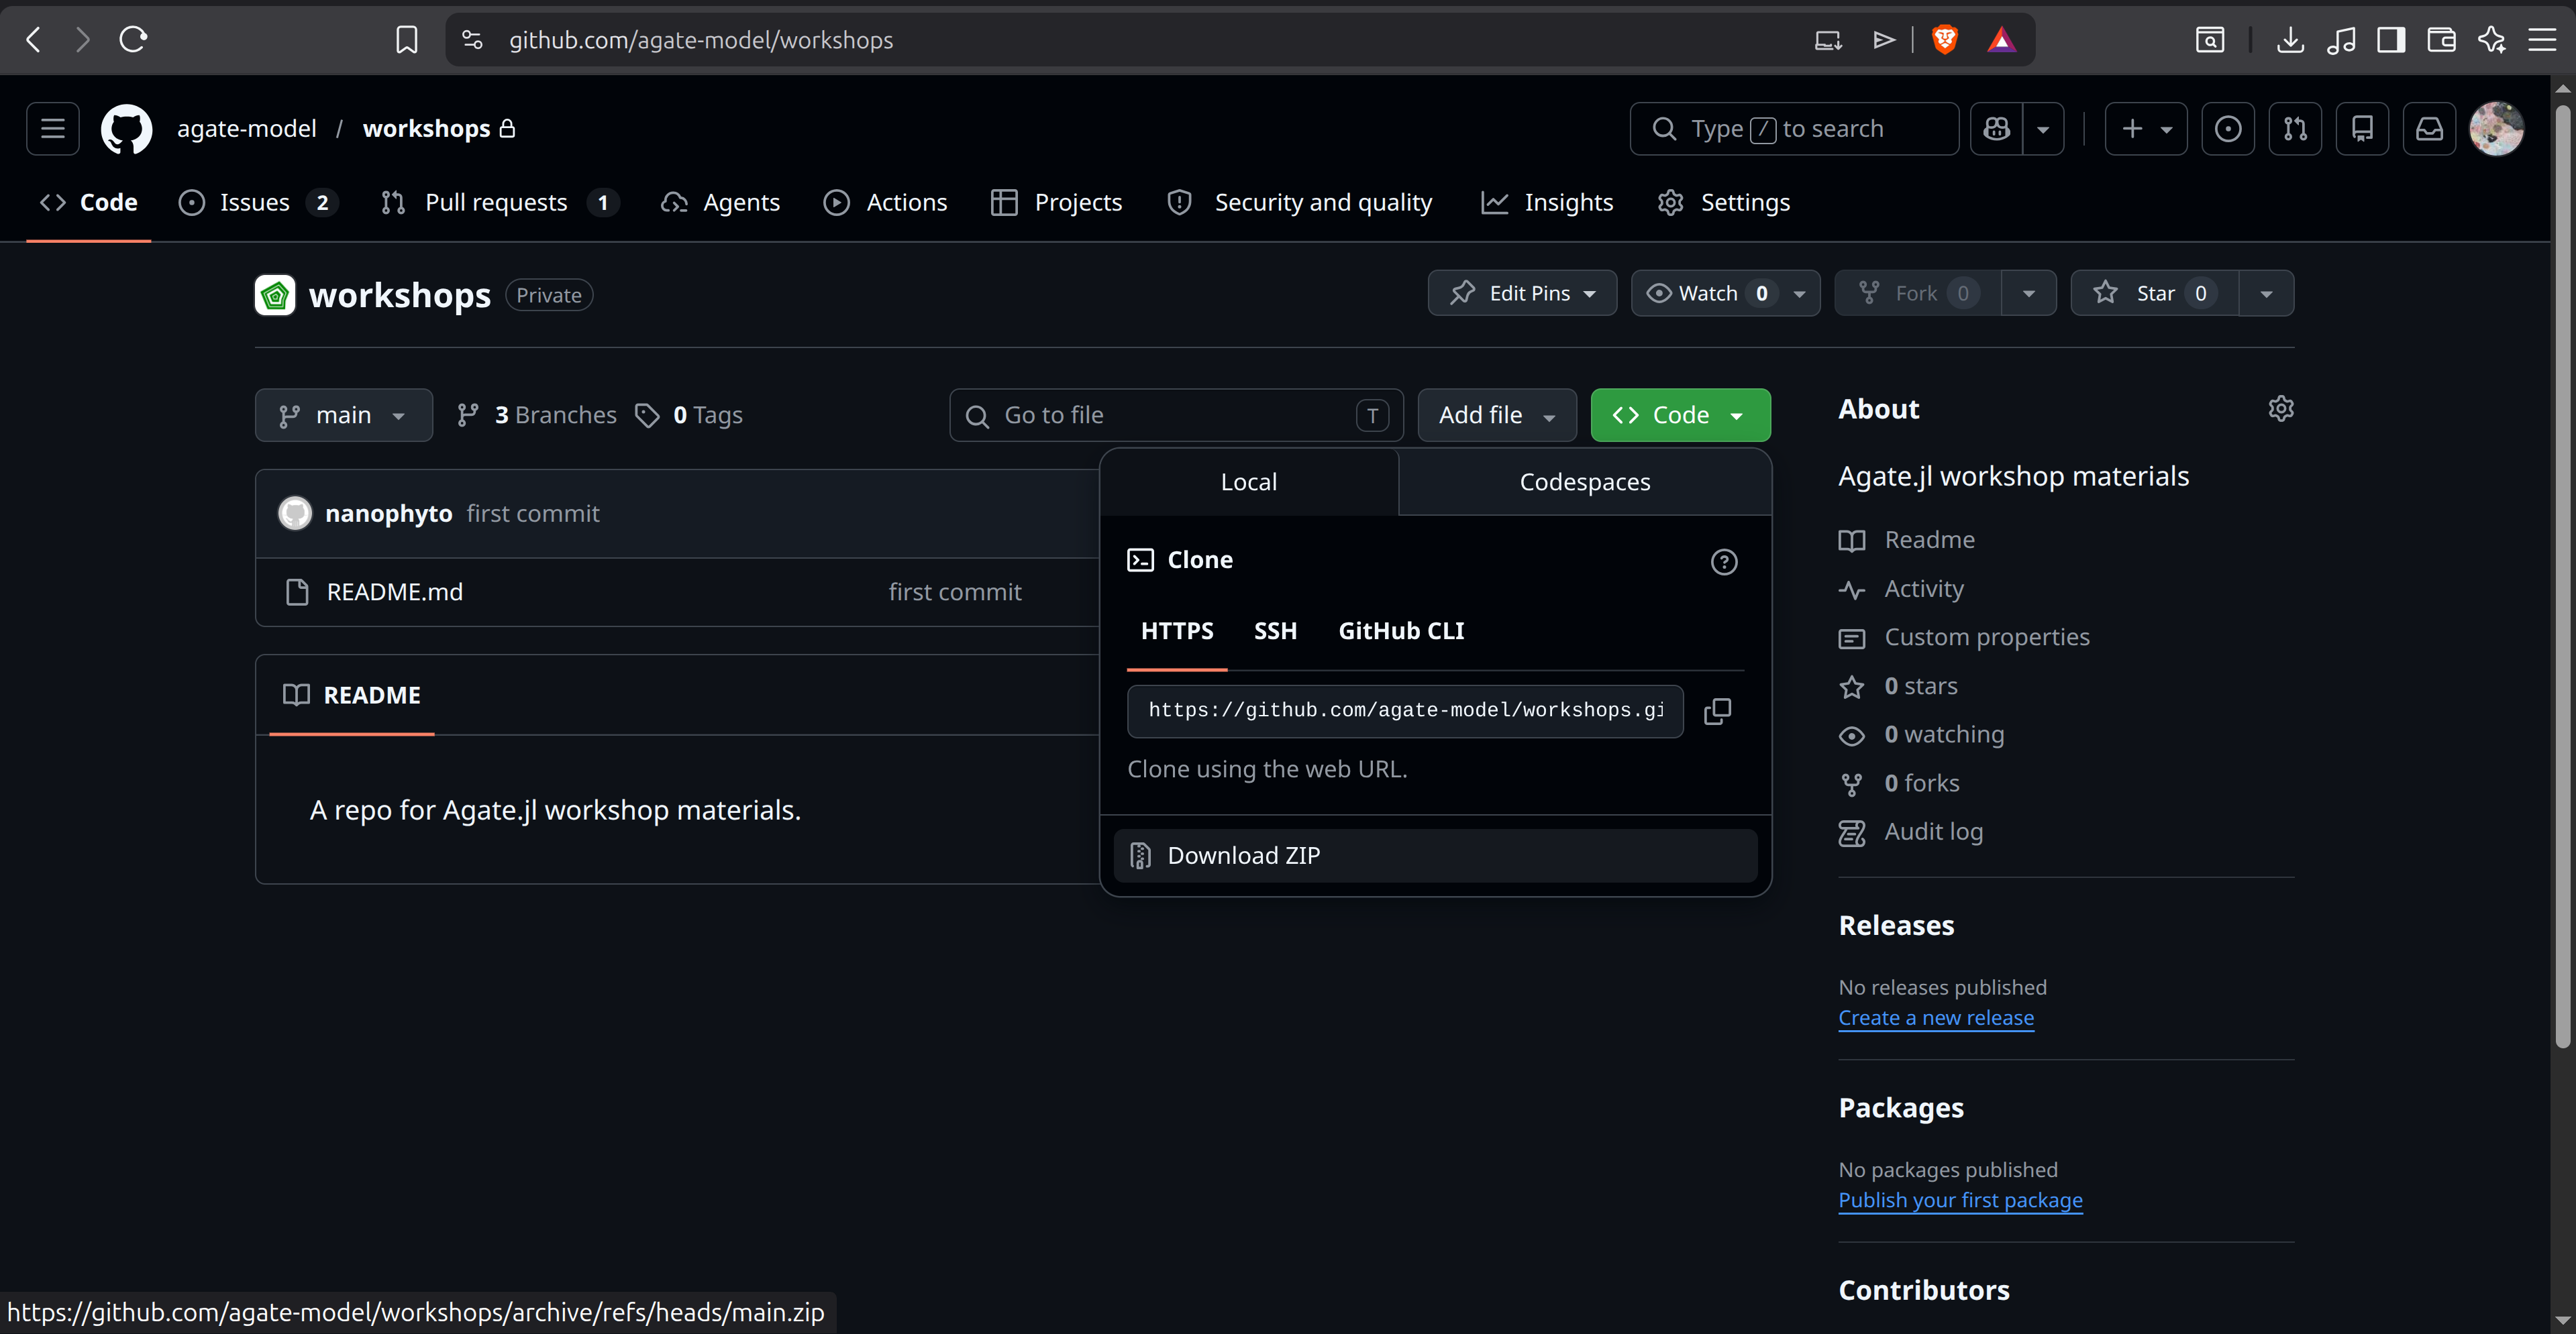Bookmark this page in the browser

click(x=406, y=40)
